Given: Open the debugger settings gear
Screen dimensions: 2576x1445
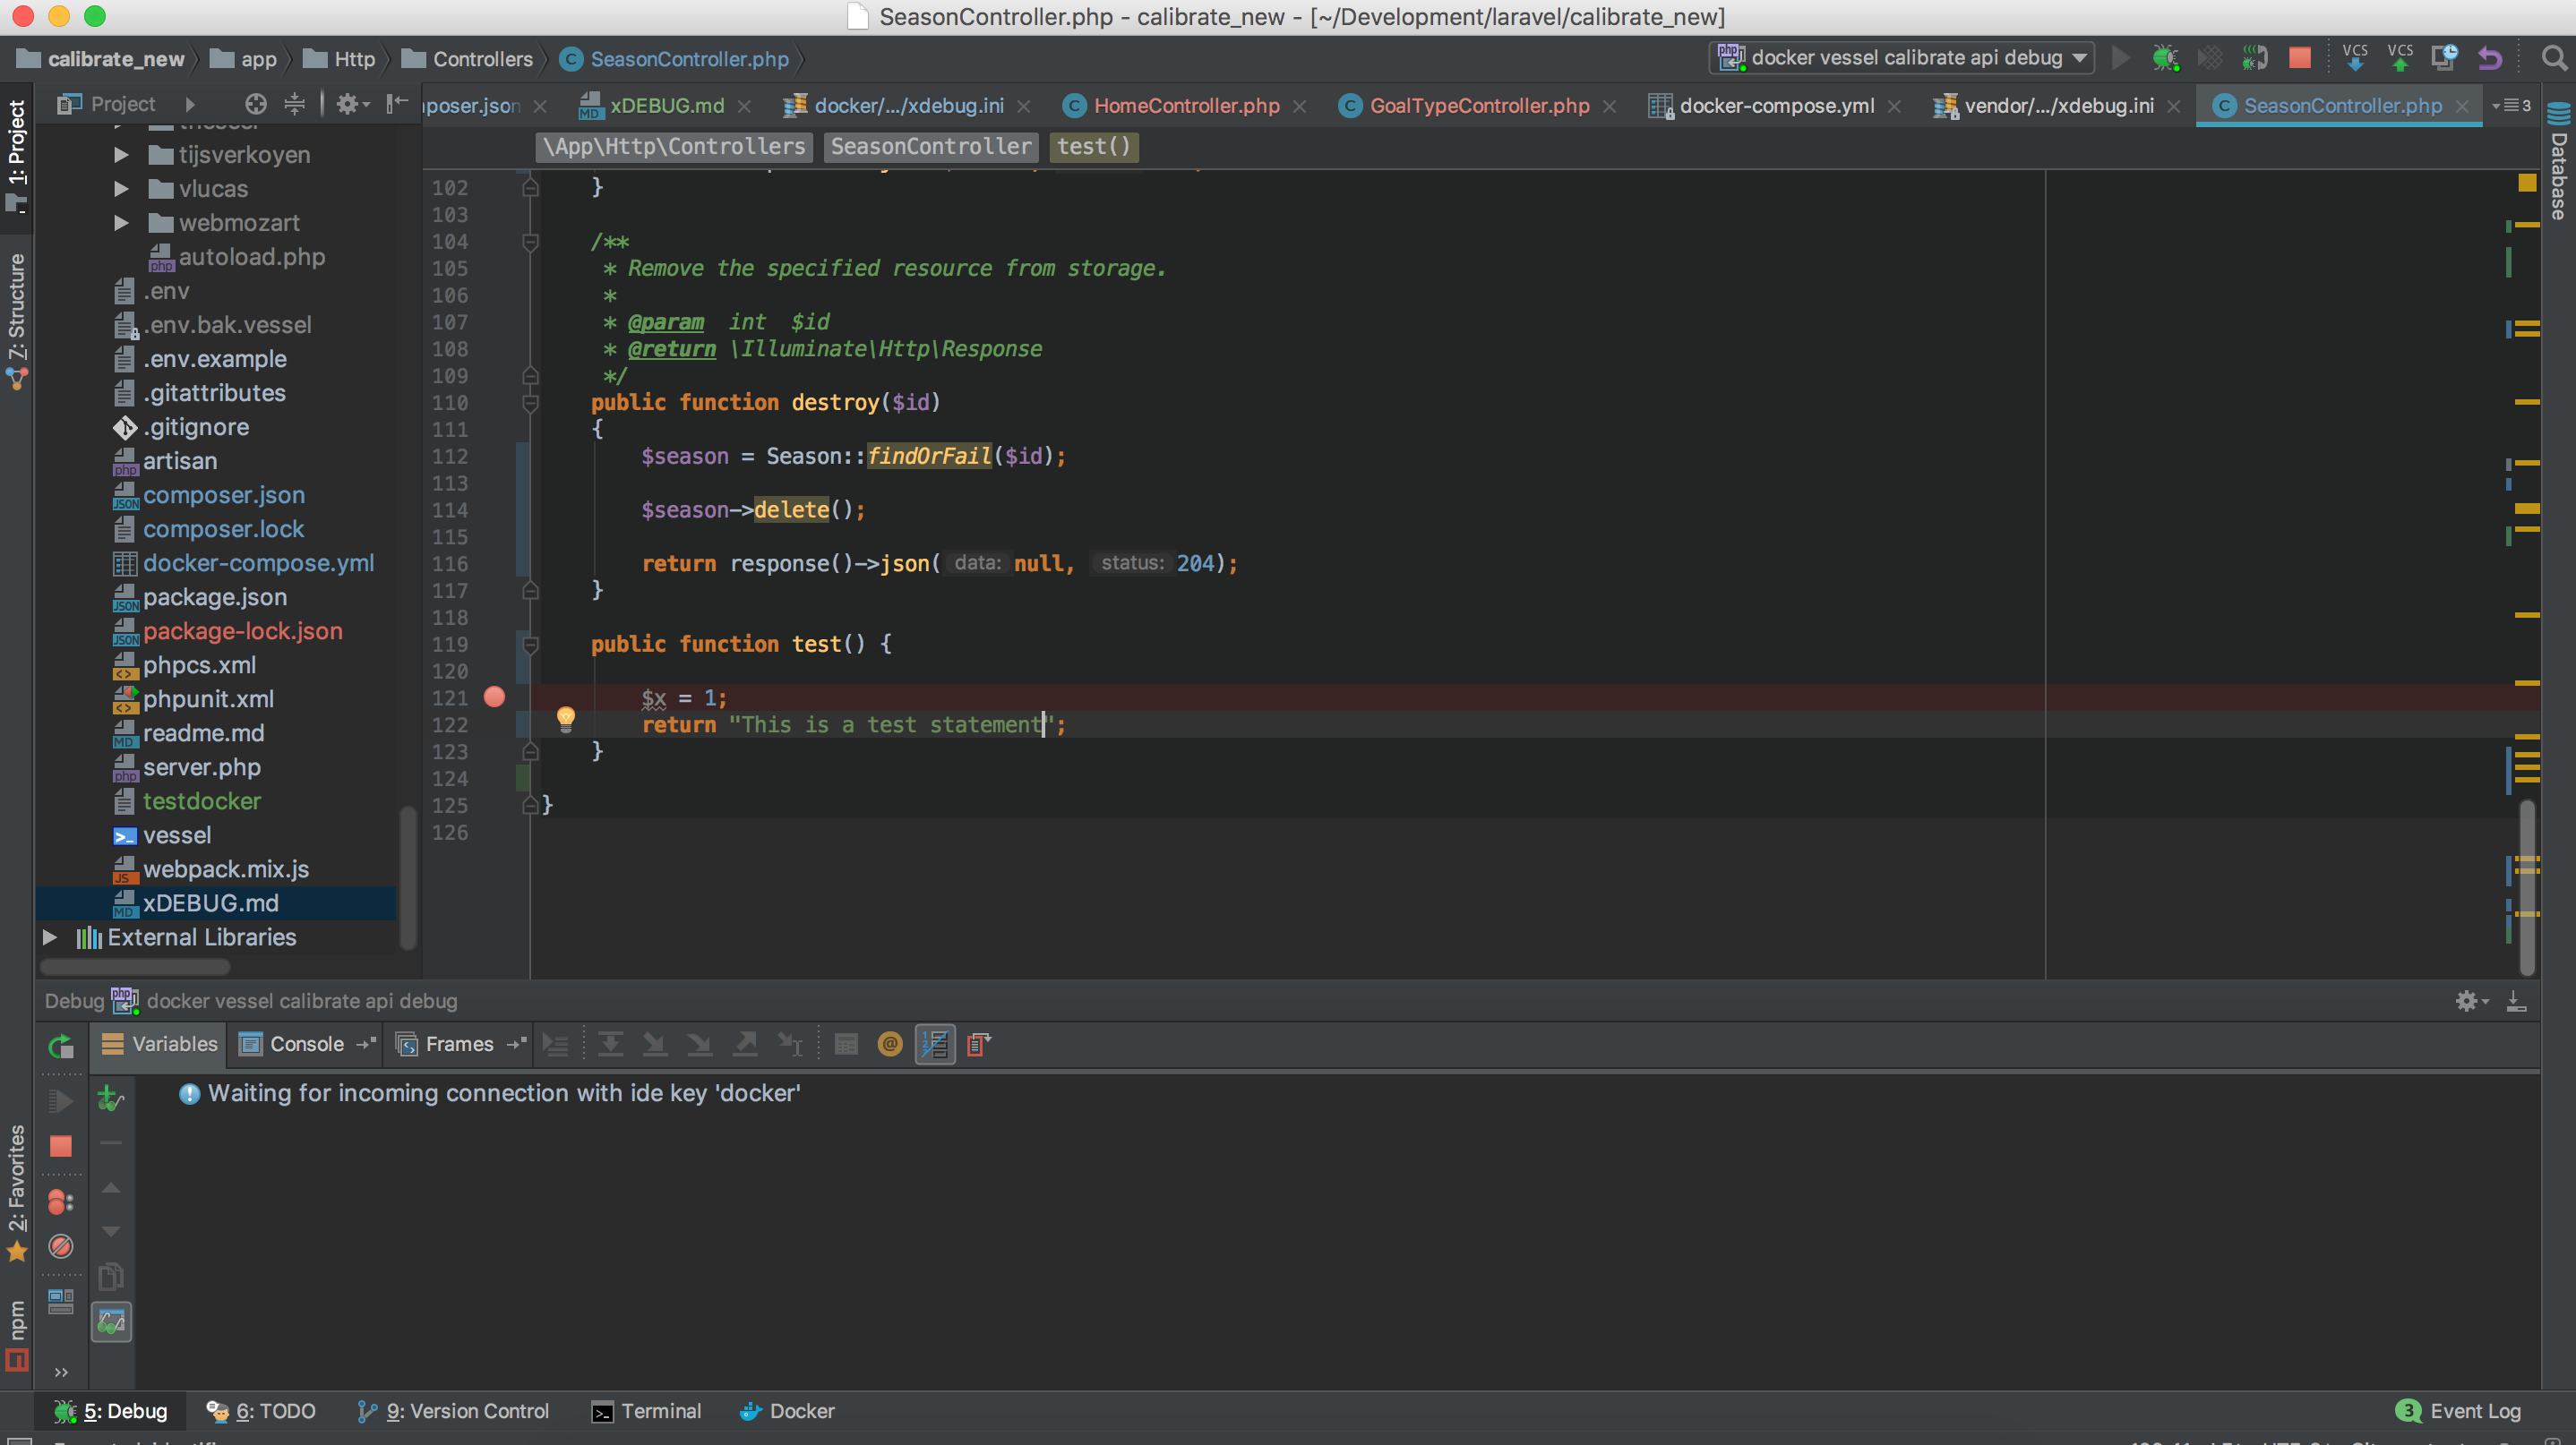Looking at the screenshot, I should [2467, 1000].
